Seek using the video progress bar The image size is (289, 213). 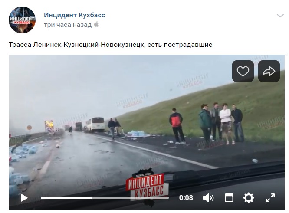tap(105, 198)
